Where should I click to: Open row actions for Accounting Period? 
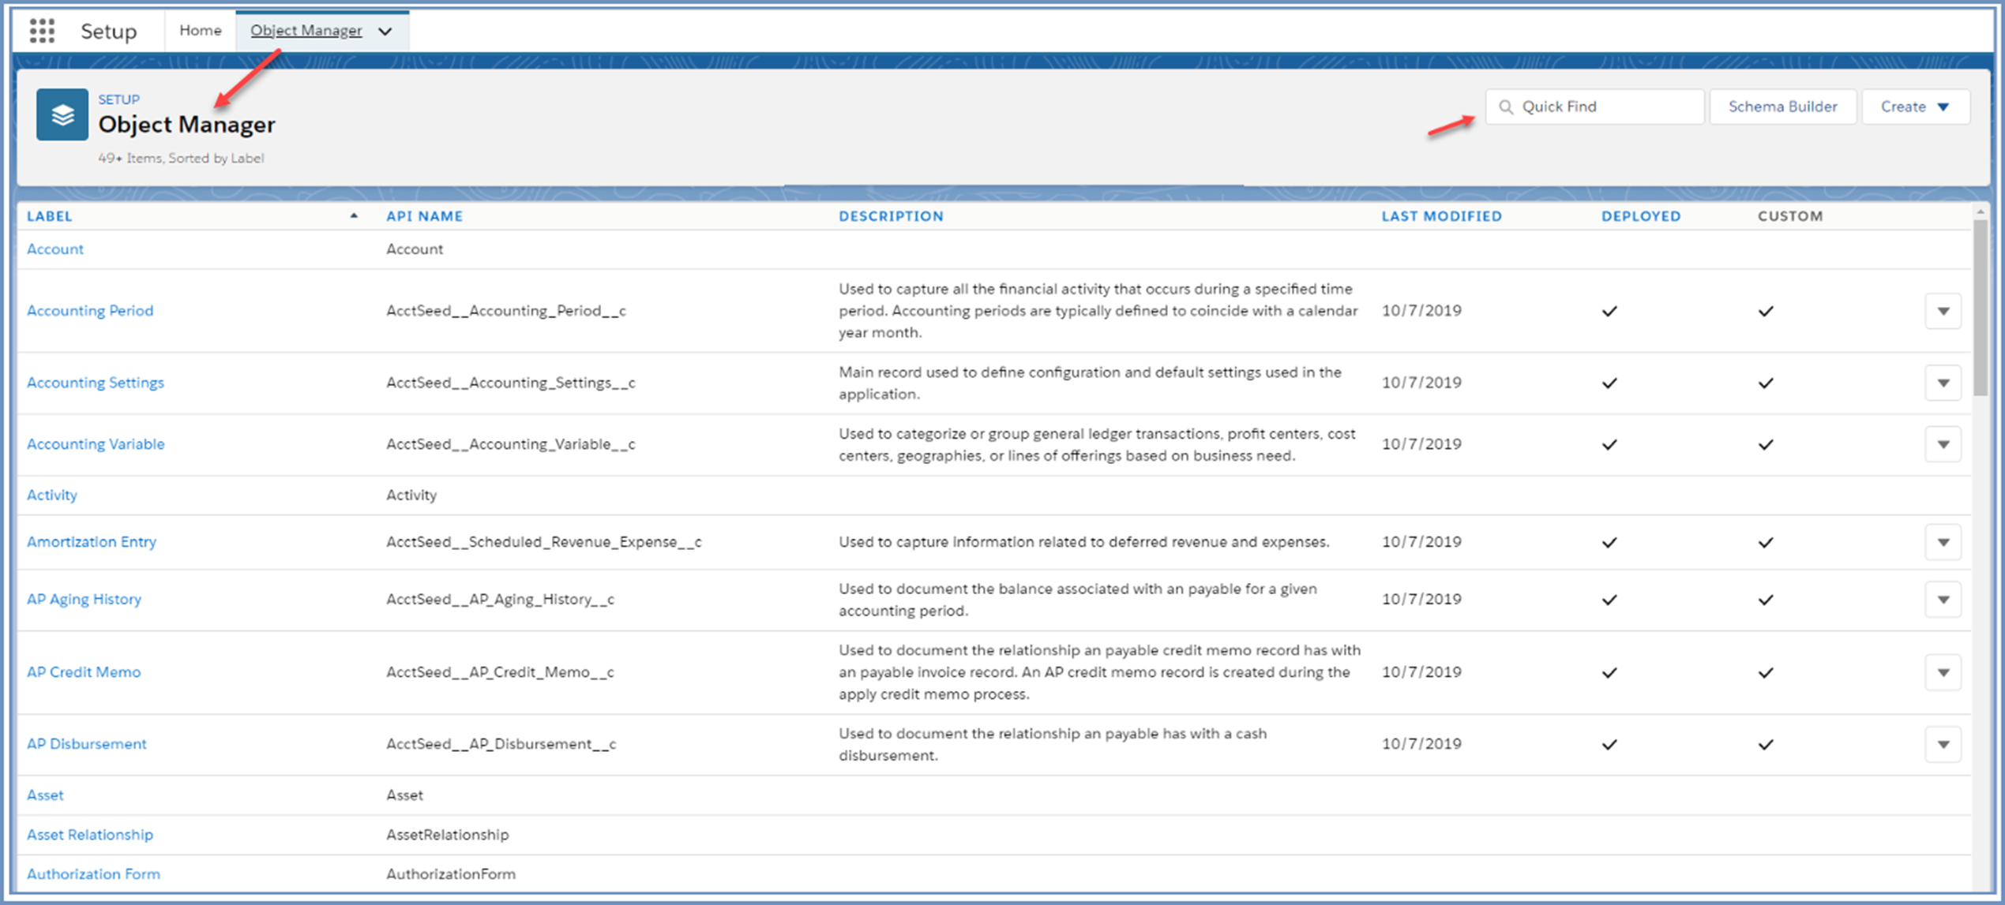coord(1943,311)
